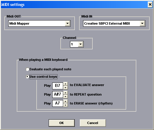Viewport: 154px width, 130px height.
Task: Expand the Channel dropdown list
Action: 81,44
